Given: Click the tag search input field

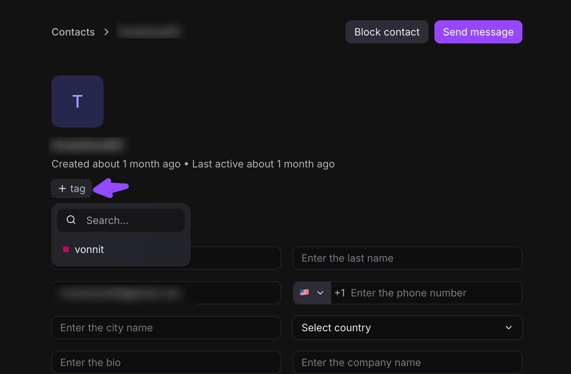Looking at the screenshot, I should [x=130, y=220].
